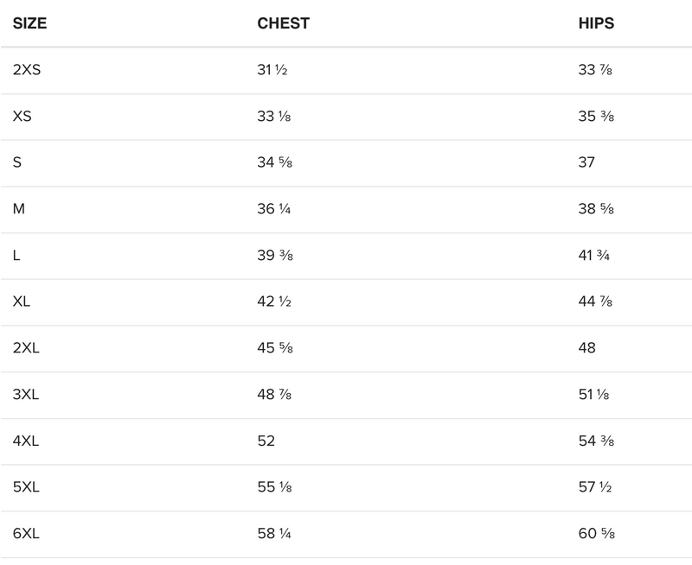Screen dimensions: 692x565
Task: Select the 6XL size row label
Action: click(27, 535)
